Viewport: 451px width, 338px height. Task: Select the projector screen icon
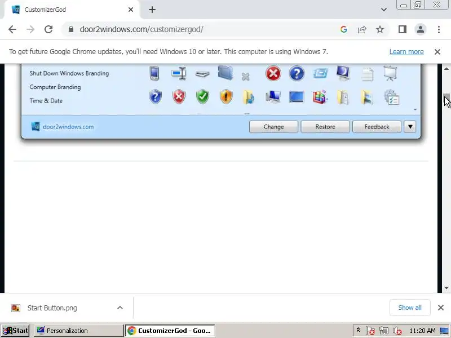390,73
